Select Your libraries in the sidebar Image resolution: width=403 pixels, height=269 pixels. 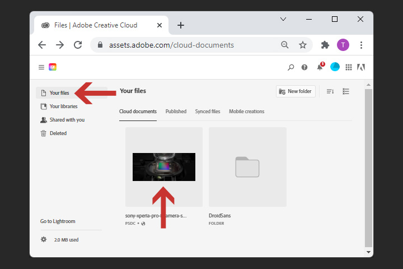coord(62,106)
